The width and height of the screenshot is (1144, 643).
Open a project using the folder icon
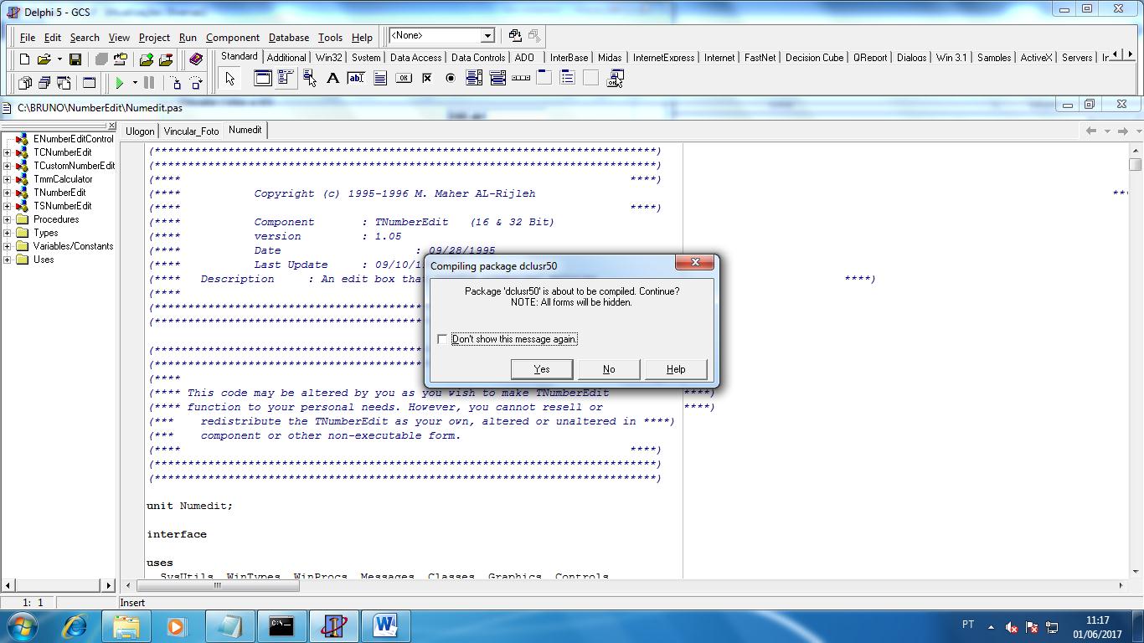pyautogui.click(x=46, y=58)
